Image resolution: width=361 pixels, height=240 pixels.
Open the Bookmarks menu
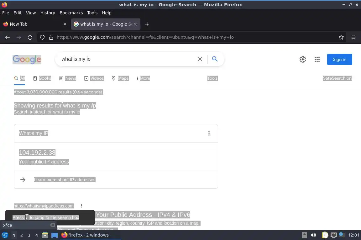pyautogui.click(x=71, y=13)
